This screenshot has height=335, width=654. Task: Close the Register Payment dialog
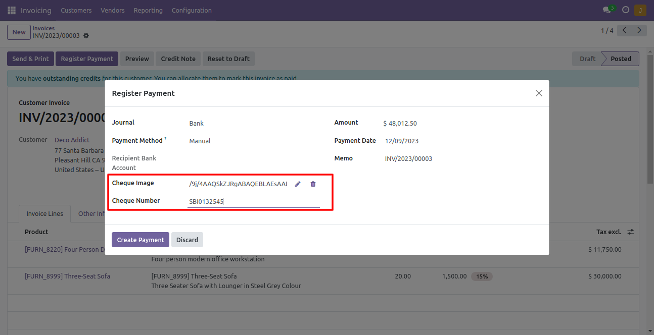[x=539, y=93]
